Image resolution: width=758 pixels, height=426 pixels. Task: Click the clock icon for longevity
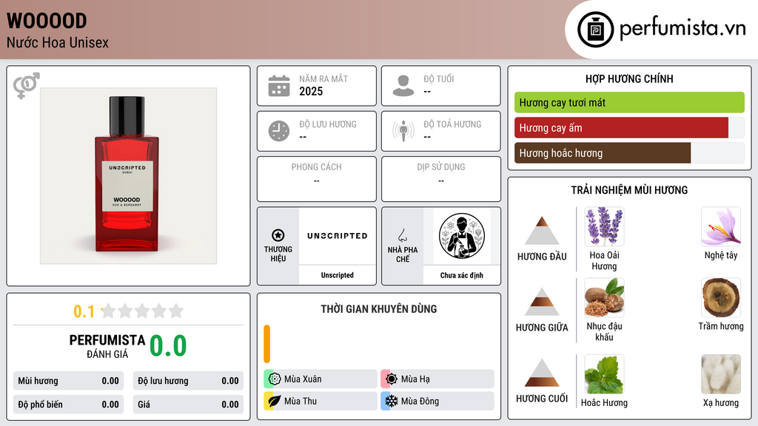(279, 131)
